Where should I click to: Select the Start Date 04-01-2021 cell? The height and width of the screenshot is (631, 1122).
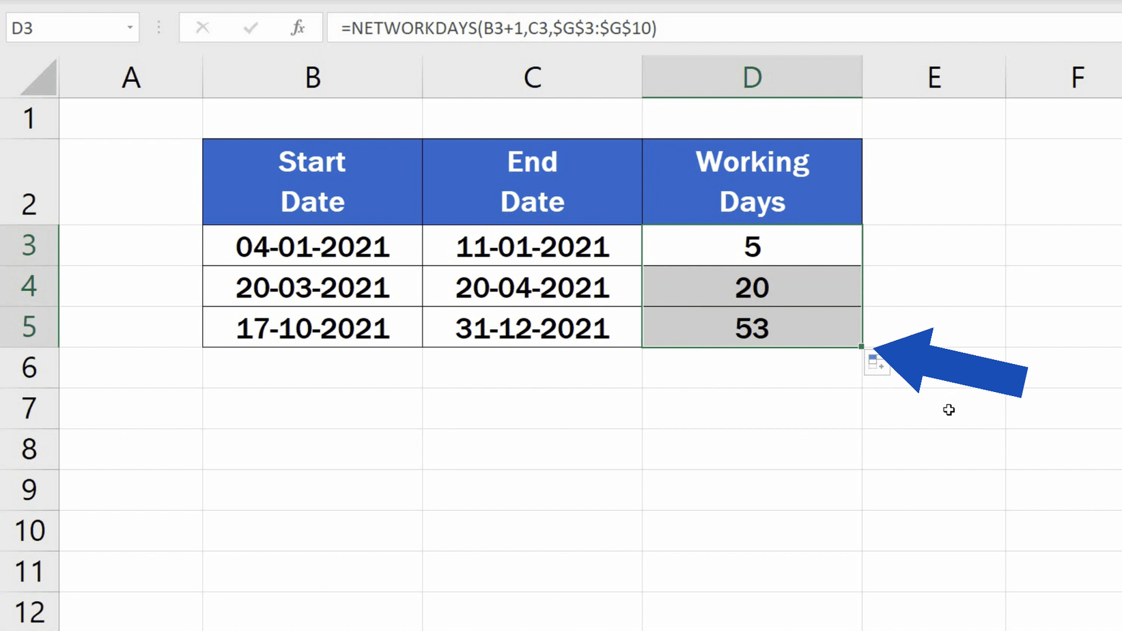(x=312, y=247)
